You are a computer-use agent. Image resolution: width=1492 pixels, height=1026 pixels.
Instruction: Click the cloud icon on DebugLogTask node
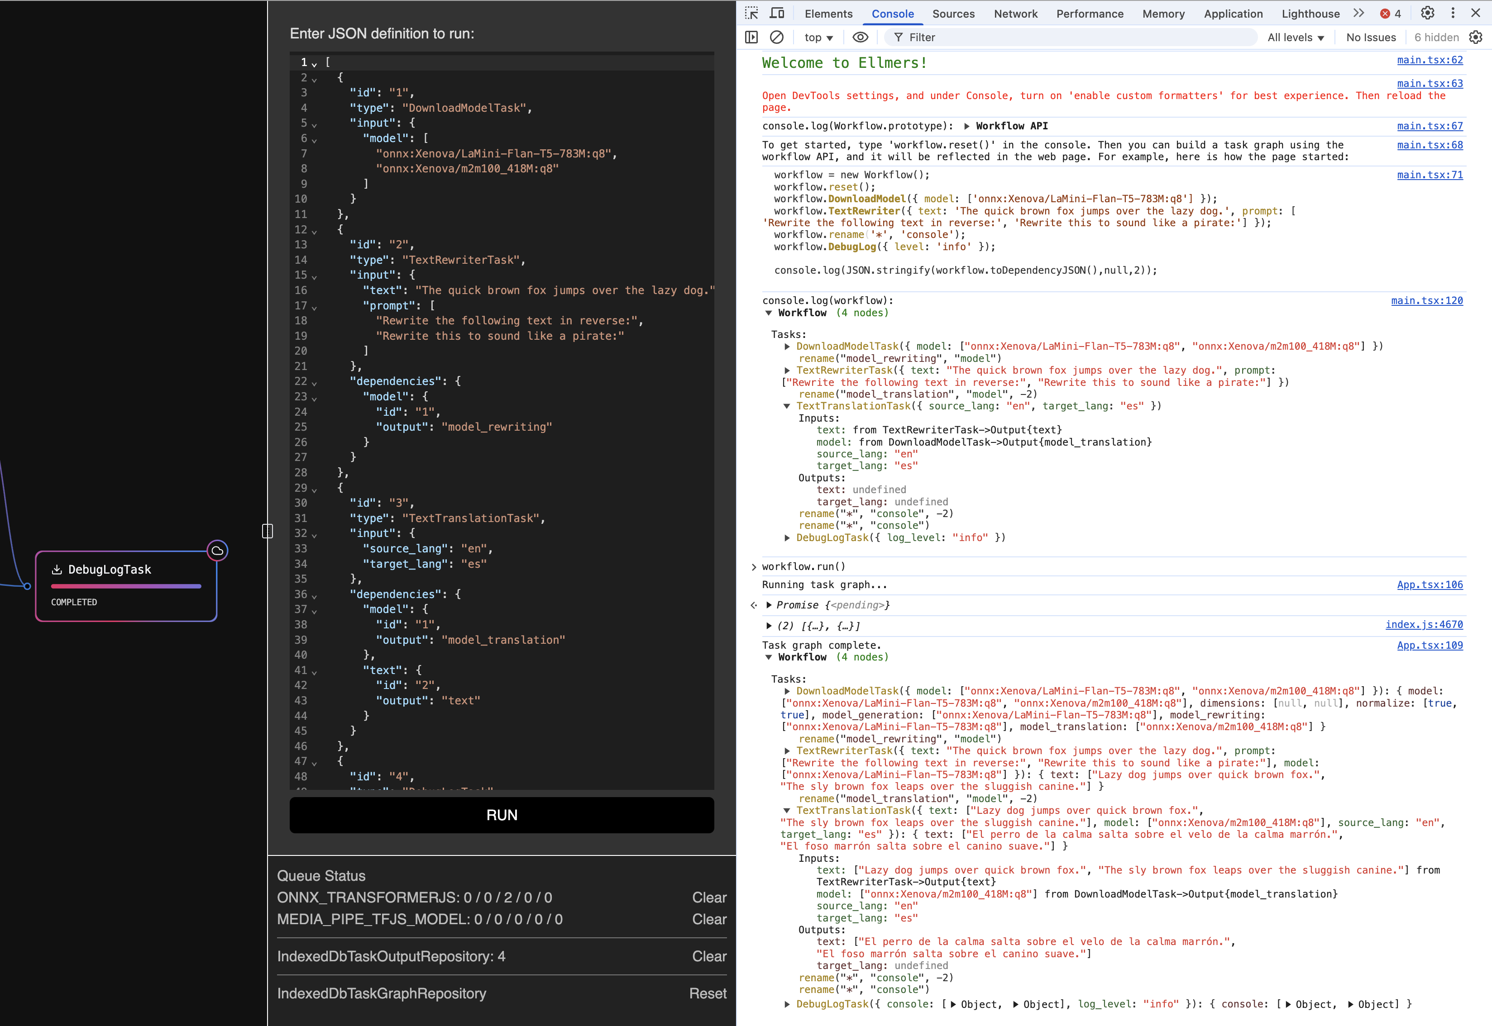pyautogui.click(x=217, y=550)
